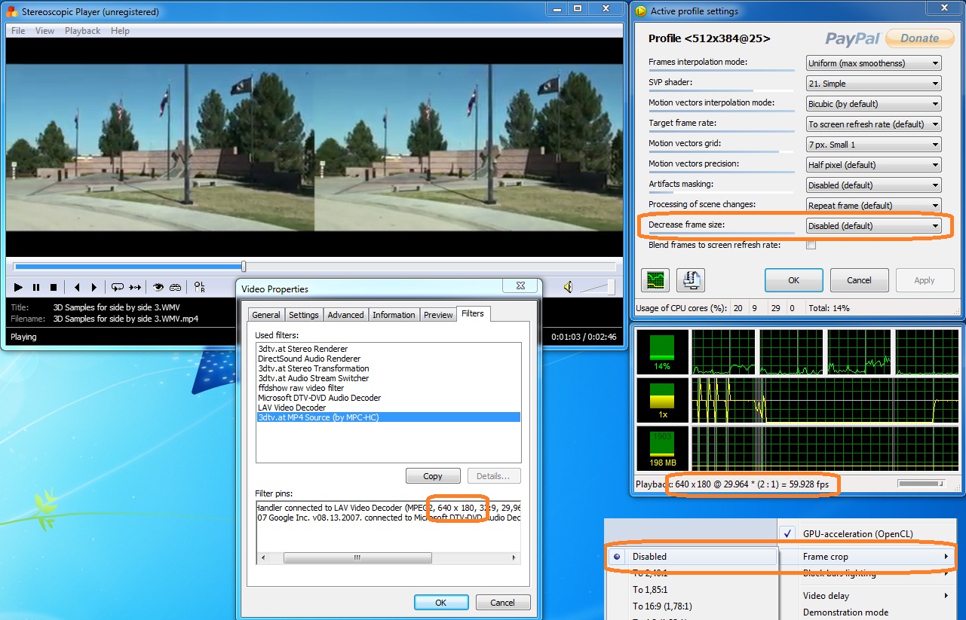Click the video seek bar handle
This screenshot has width=966, height=620.
244,267
